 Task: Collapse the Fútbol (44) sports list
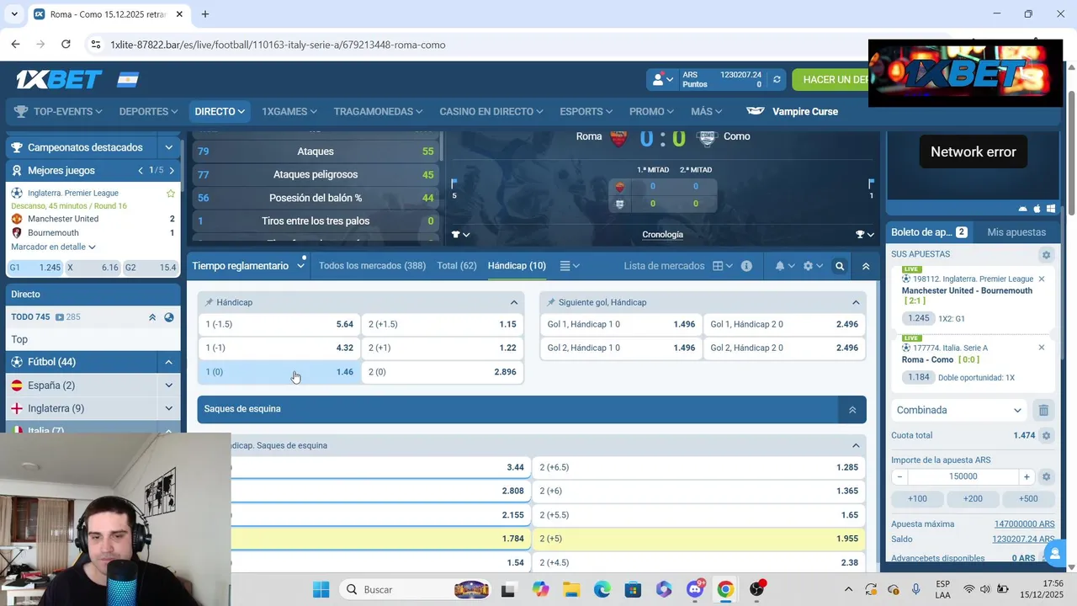coord(168,362)
